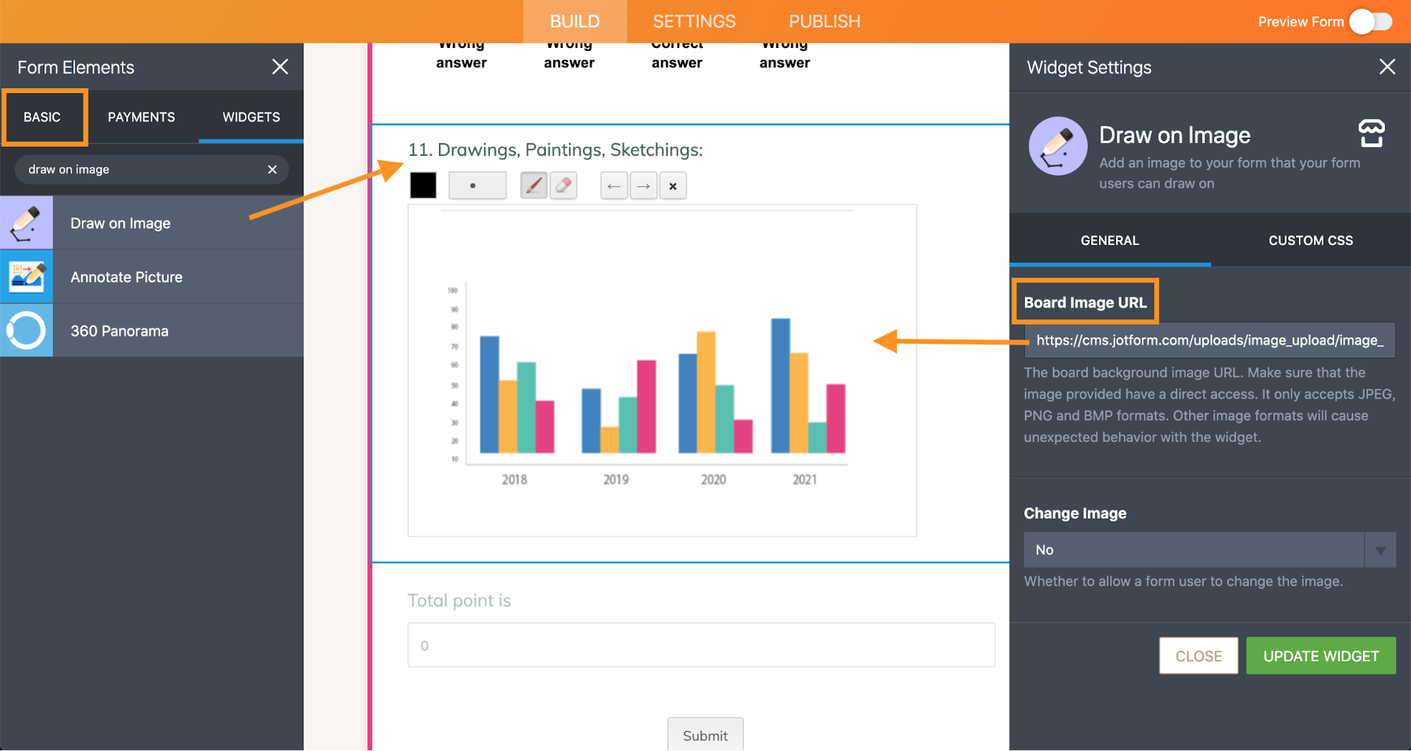The image size is (1411, 751).
Task: Add the 360 Panorama widget
Action: pos(152,330)
